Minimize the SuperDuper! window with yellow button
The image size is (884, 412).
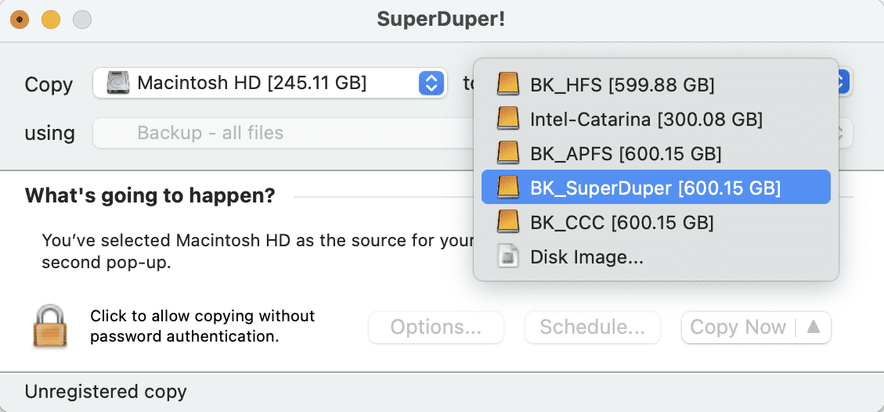51,20
